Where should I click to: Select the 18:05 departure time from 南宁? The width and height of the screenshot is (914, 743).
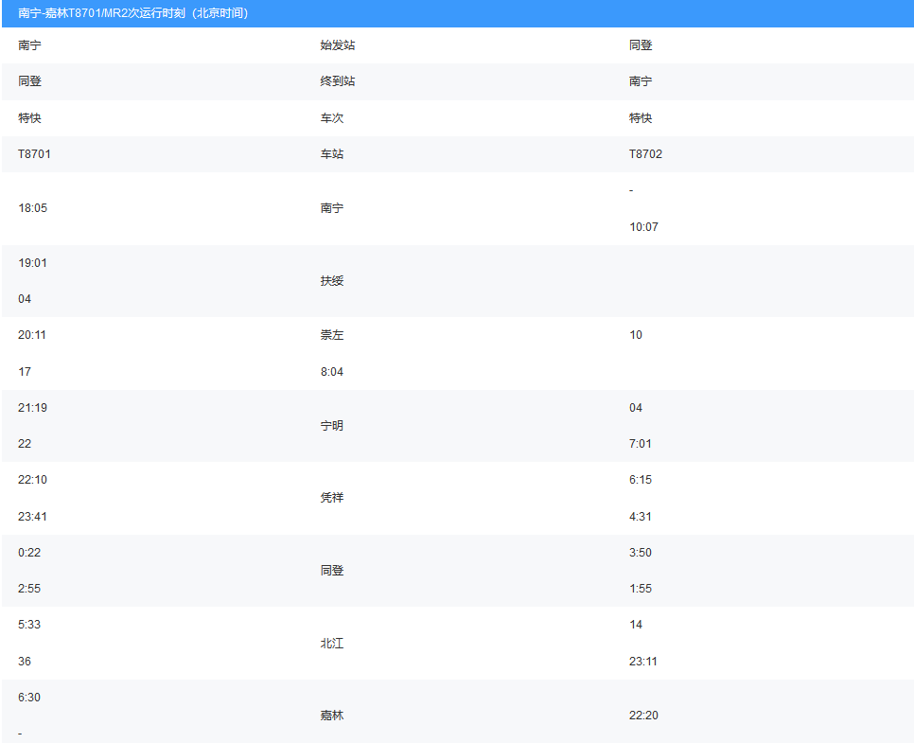(x=32, y=208)
